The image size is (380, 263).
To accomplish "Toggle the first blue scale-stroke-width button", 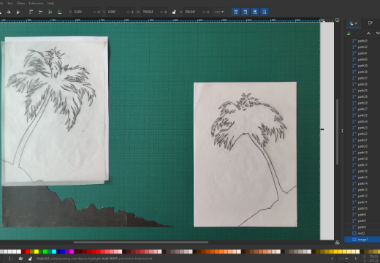I will pos(235,12).
